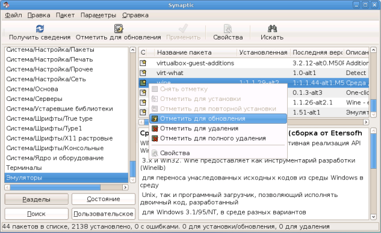381x233 pixels.
Task: Sort by Название пакета column header
Action: (x=196, y=52)
